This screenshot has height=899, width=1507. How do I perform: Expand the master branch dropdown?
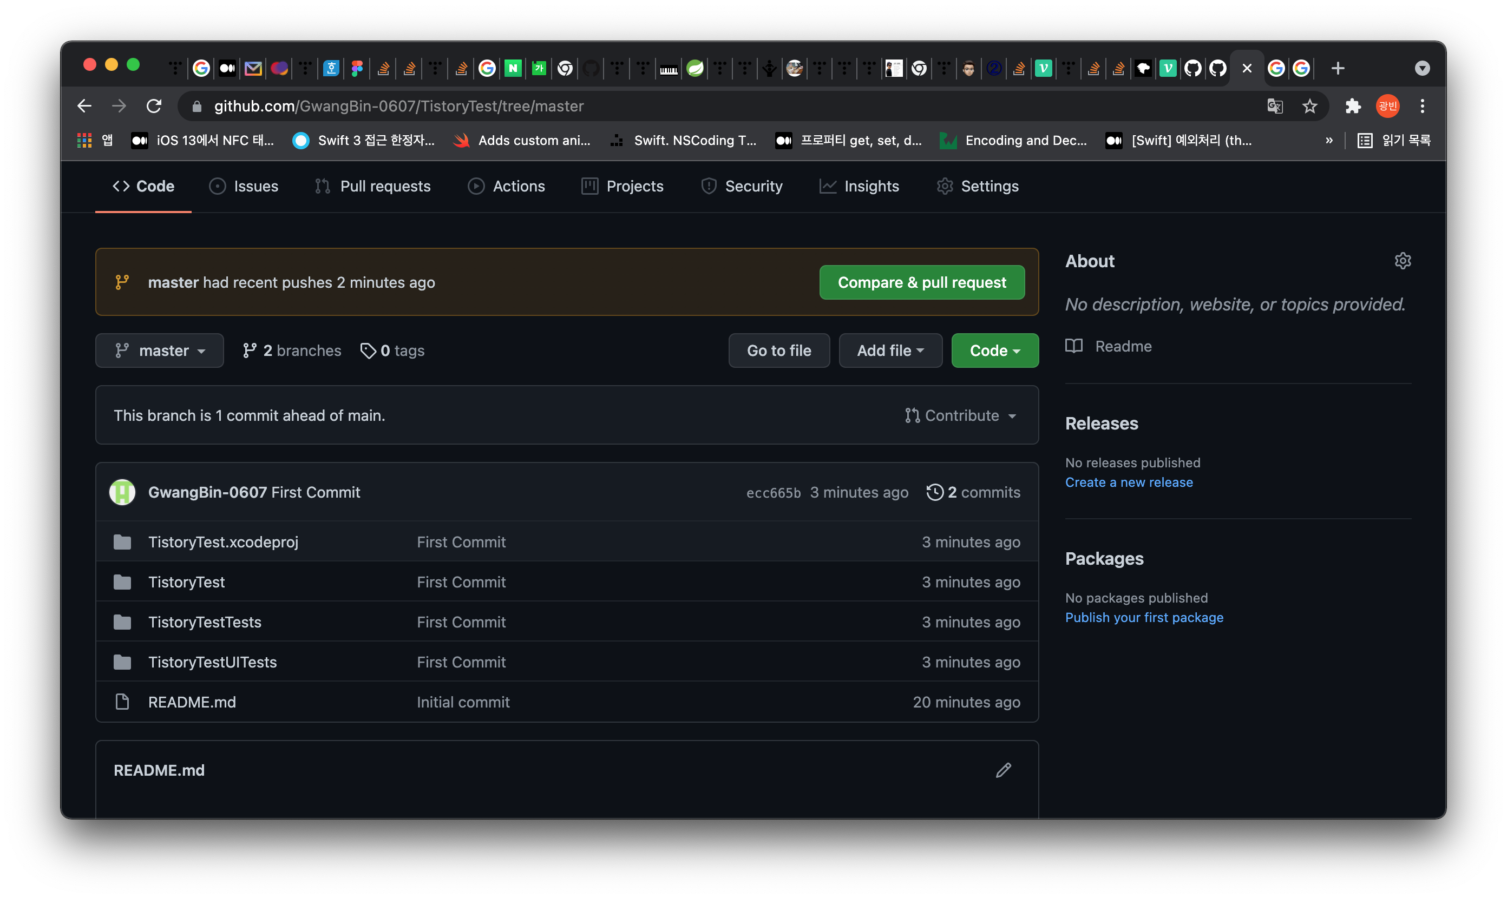point(160,351)
